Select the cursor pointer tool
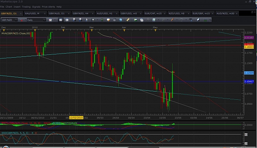257x148 pixels. click(x=86, y=20)
